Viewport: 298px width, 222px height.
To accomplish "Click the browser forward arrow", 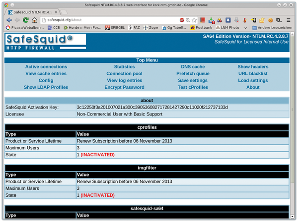I will tap(17, 20).
